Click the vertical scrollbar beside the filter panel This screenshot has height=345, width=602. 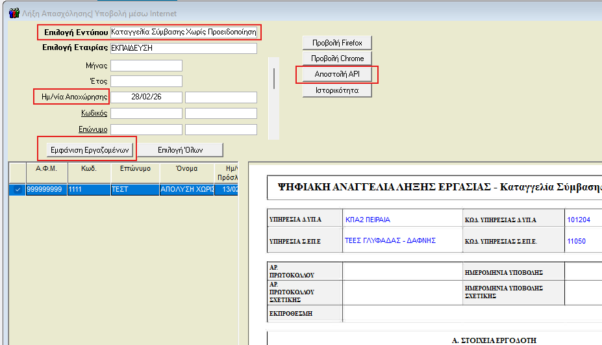(x=273, y=77)
